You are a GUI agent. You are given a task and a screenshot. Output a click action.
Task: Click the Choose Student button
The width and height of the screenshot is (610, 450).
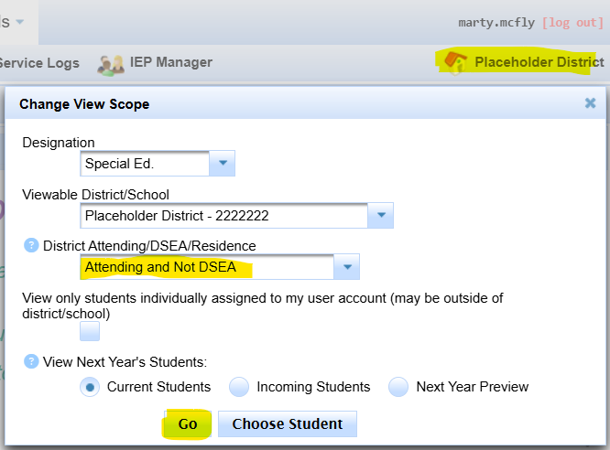pyautogui.click(x=287, y=424)
